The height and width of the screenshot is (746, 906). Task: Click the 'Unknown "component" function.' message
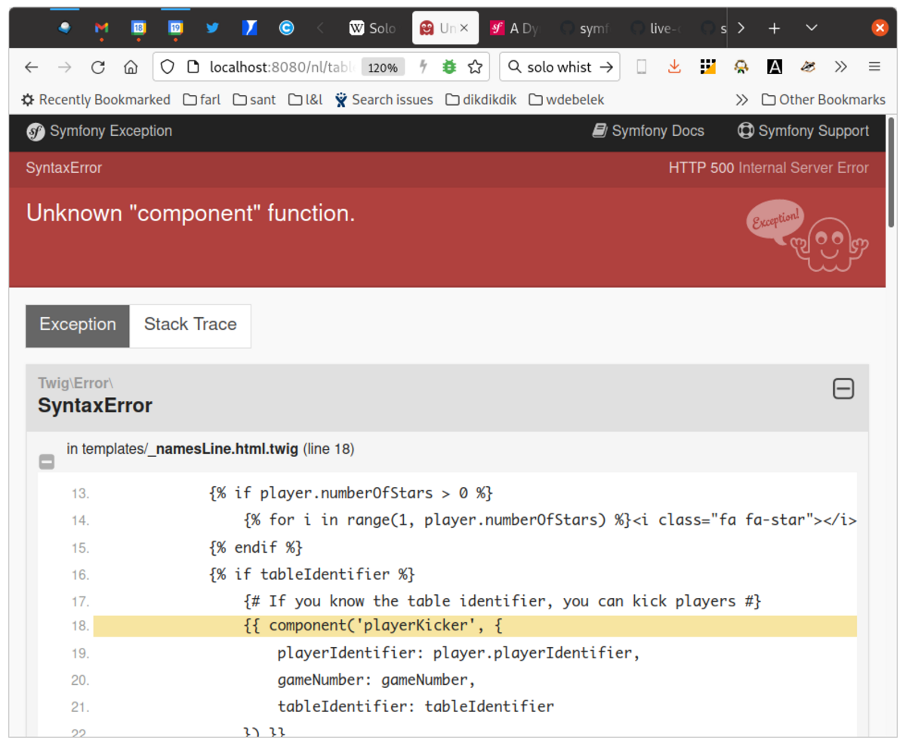pyautogui.click(x=190, y=214)
